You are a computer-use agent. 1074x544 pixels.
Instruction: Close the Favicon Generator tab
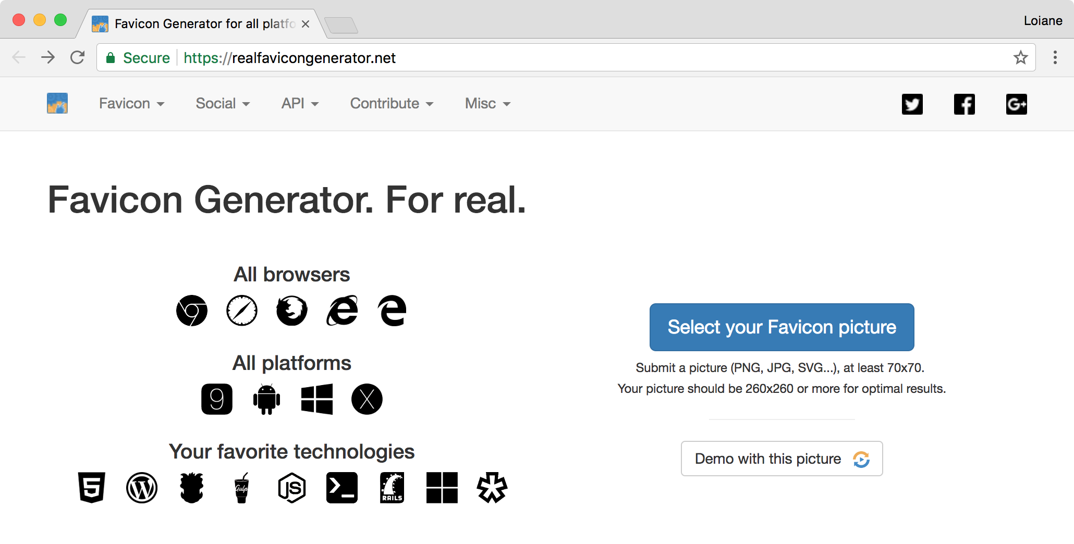(306, 24)
